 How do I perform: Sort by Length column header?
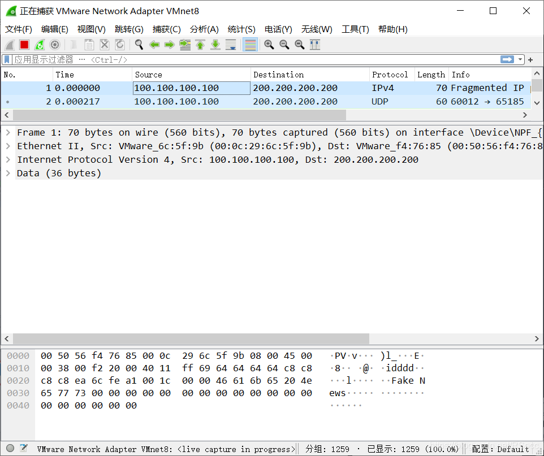[431, 75]
